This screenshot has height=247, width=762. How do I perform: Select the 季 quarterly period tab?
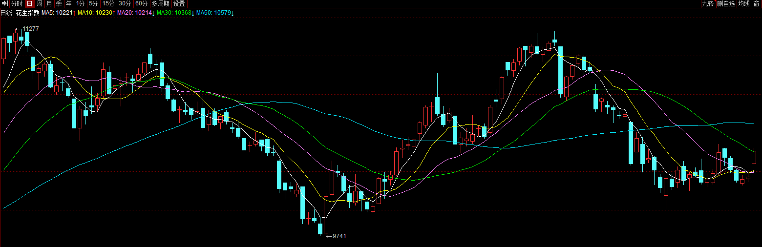59,3
